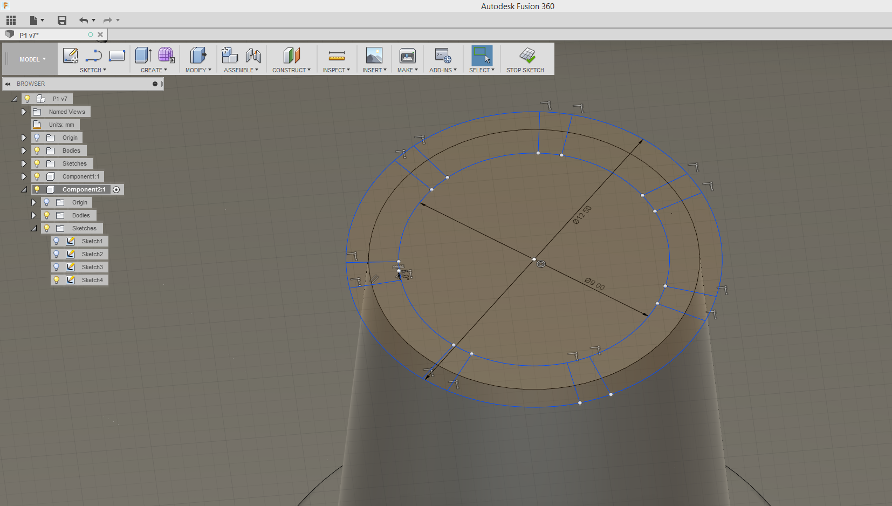Screen dimensions: 892x506
Task: Open the data panel grid icon
Action: (x=11, y=20)
